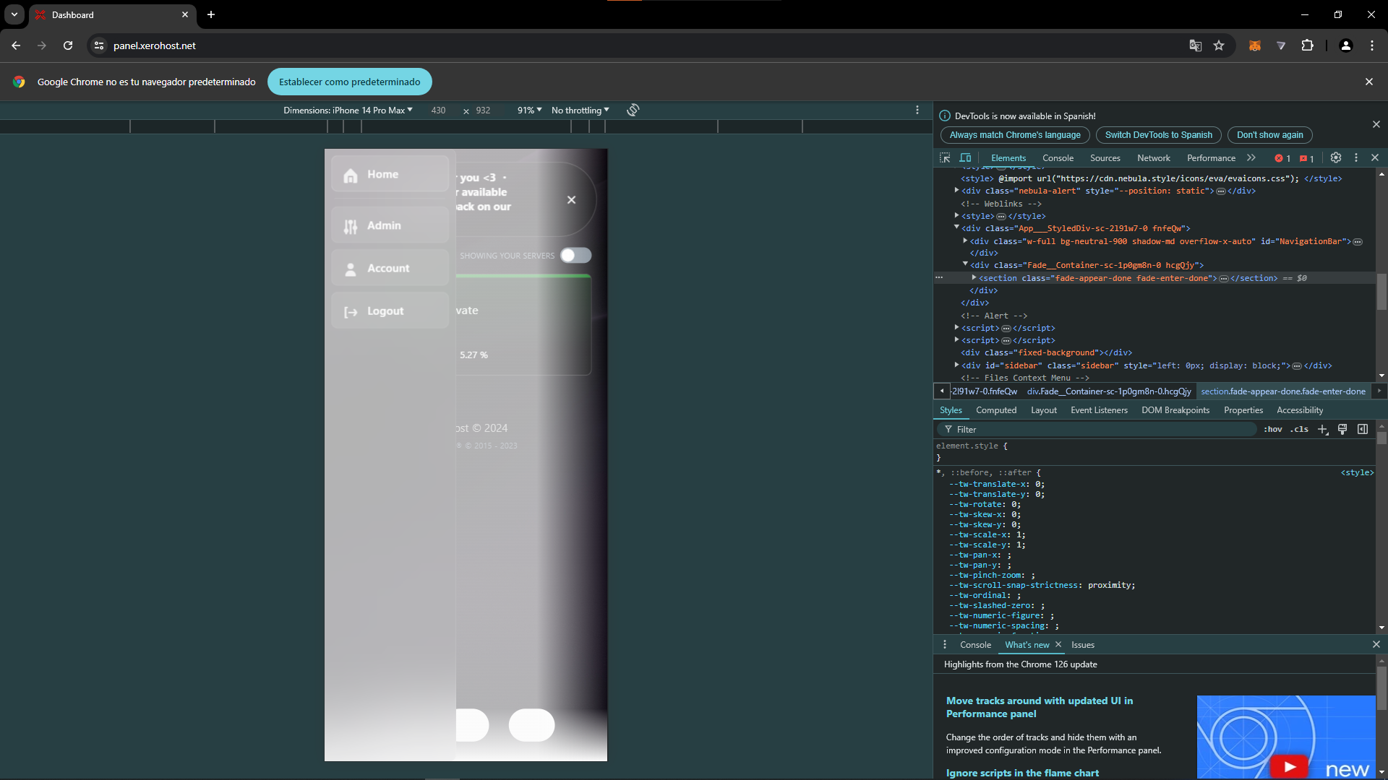Switch to the Sources tab
Viewport: 1388px width, 780px height.
pyautogui.click(x=1105, y=158)
